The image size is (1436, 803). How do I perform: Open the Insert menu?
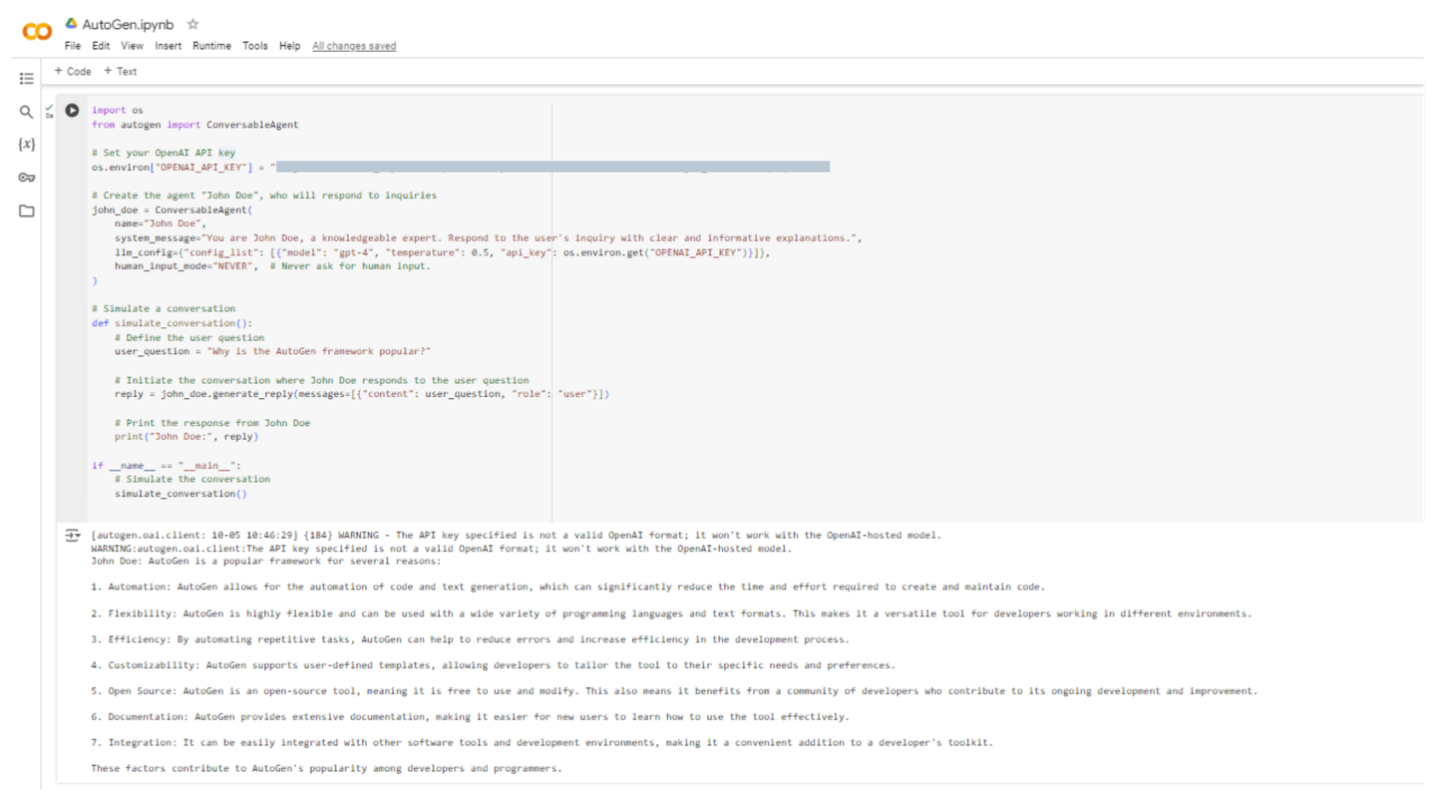point(169,46)
